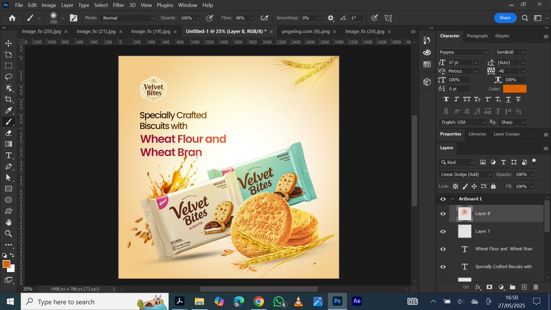Select the Hand tool
This screenshot has width=551, height=310.
pos(8,222)
